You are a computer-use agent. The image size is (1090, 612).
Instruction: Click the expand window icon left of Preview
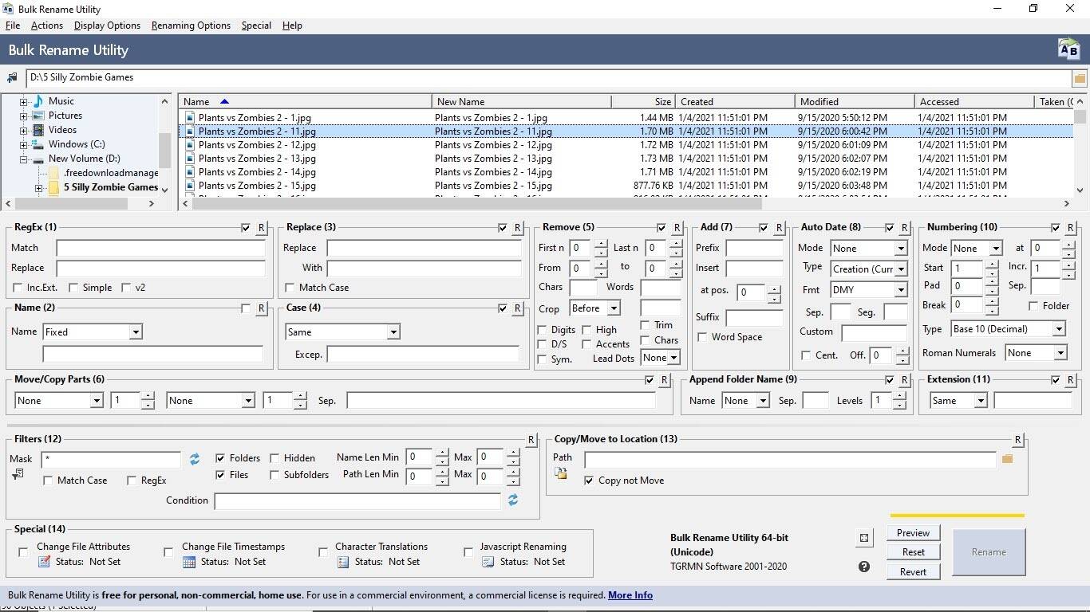coord(863,539)
